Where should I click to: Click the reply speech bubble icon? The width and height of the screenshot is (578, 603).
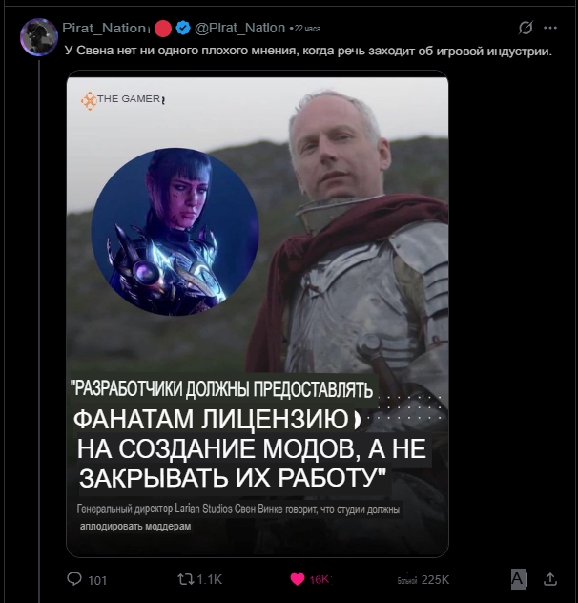coord(74,579)
